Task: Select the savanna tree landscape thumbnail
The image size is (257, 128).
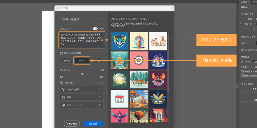Action: coord(139,99)
